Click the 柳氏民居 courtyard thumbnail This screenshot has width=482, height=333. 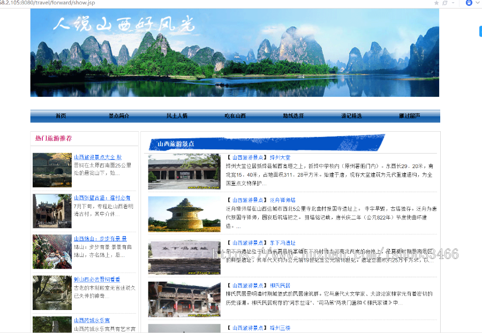[x=184, y=299]
